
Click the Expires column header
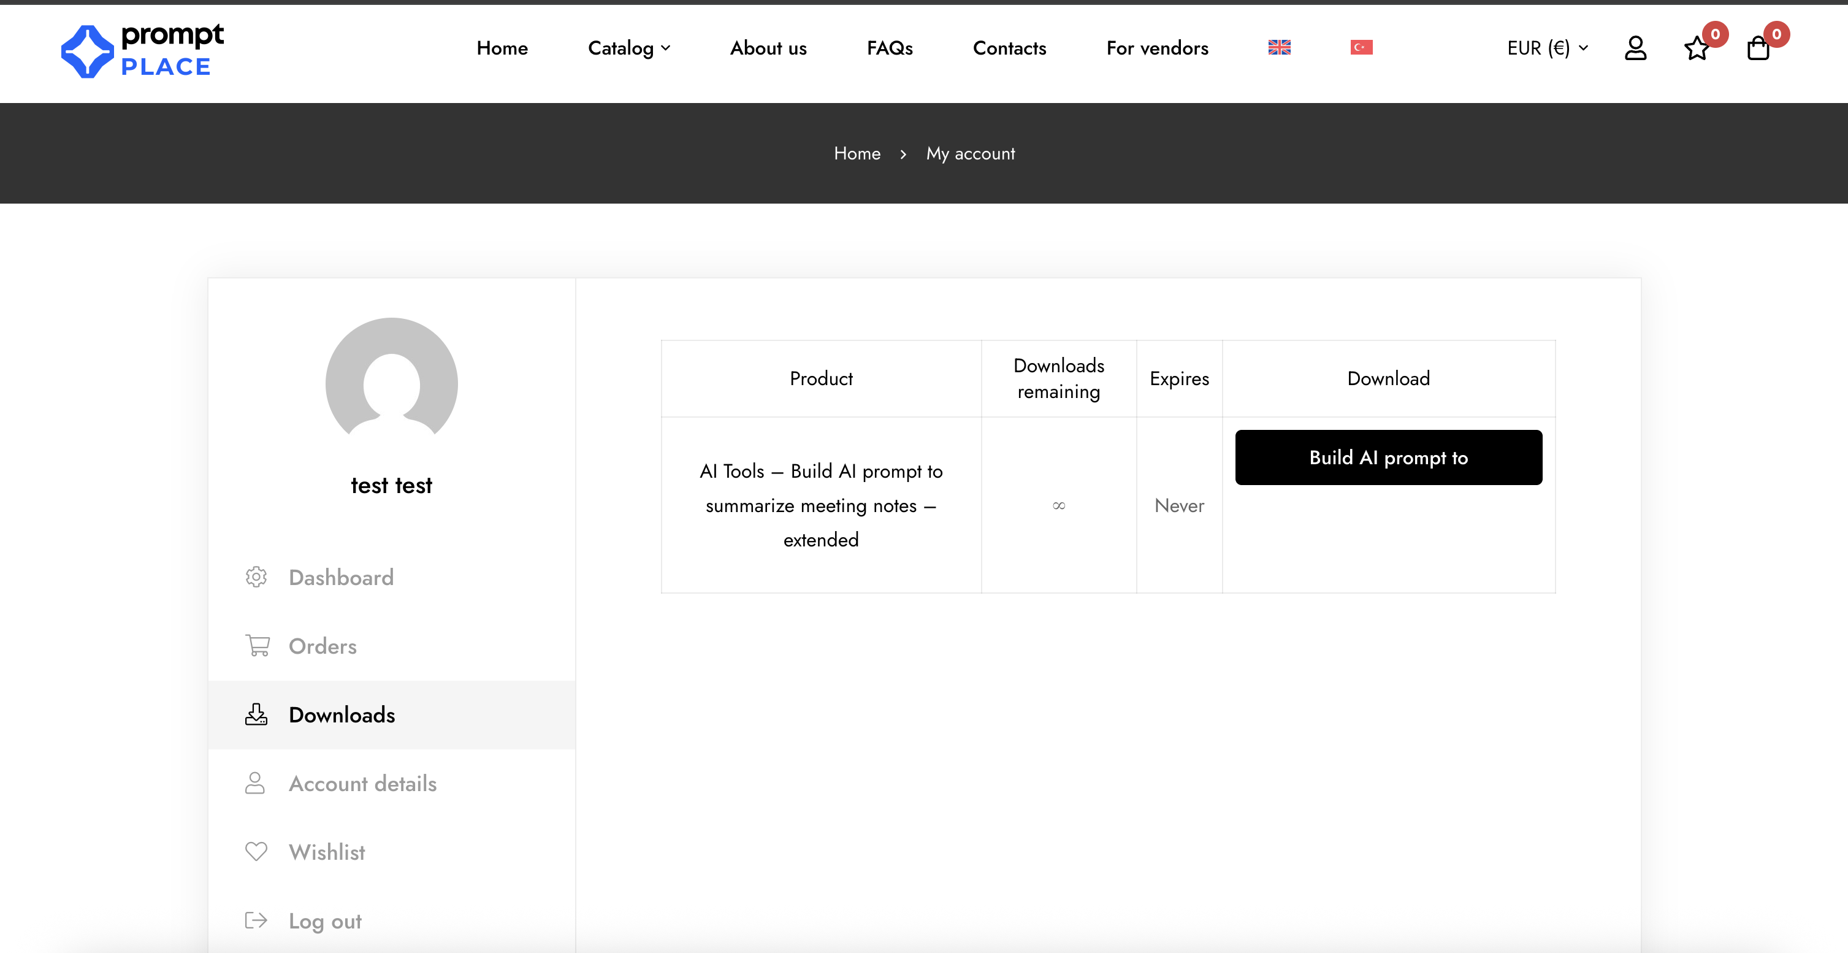[1178, 378]
